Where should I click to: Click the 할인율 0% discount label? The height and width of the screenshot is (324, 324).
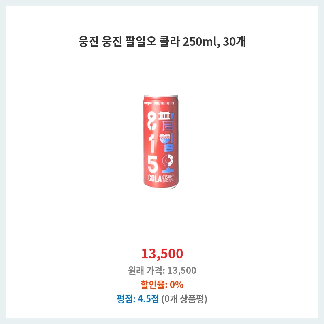pos(162,285)
